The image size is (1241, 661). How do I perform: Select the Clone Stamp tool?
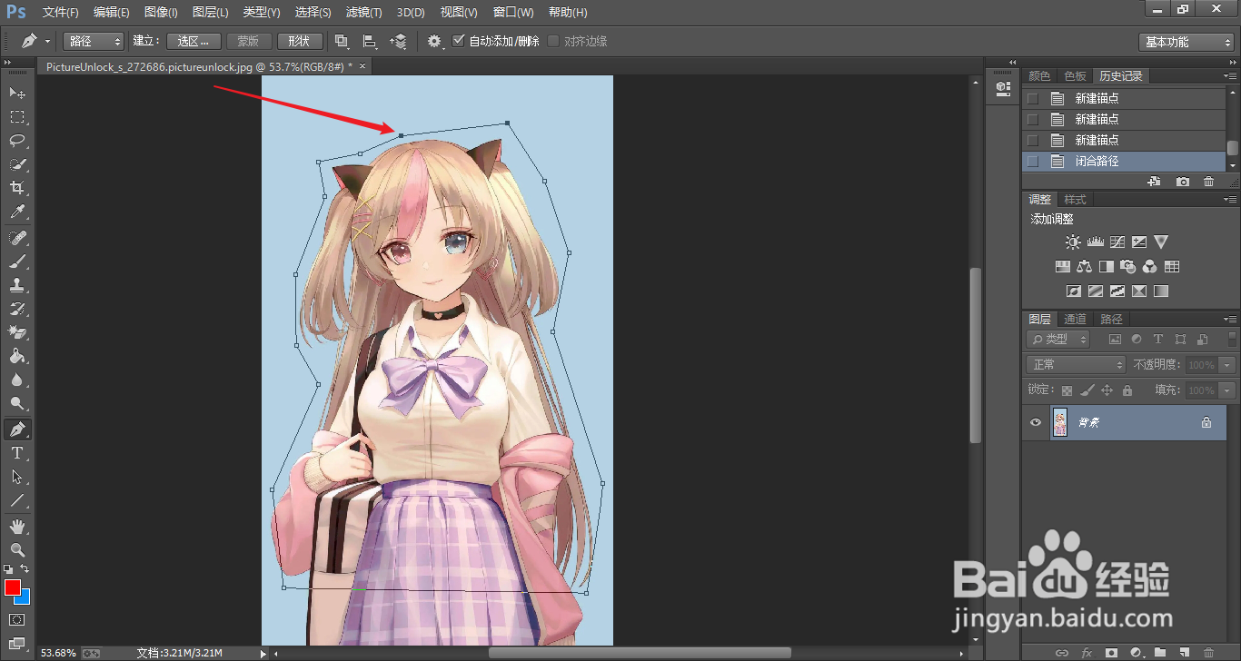(x=17, y=285)
